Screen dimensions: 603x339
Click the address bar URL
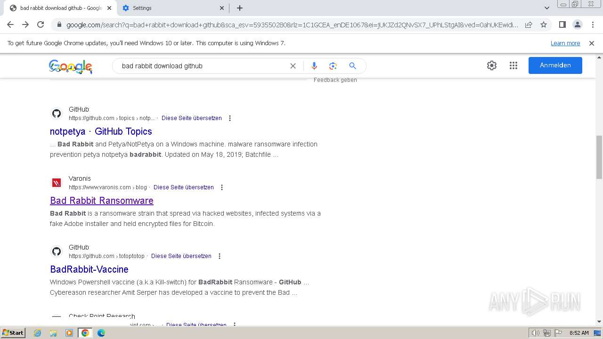(x=292, y=25)
